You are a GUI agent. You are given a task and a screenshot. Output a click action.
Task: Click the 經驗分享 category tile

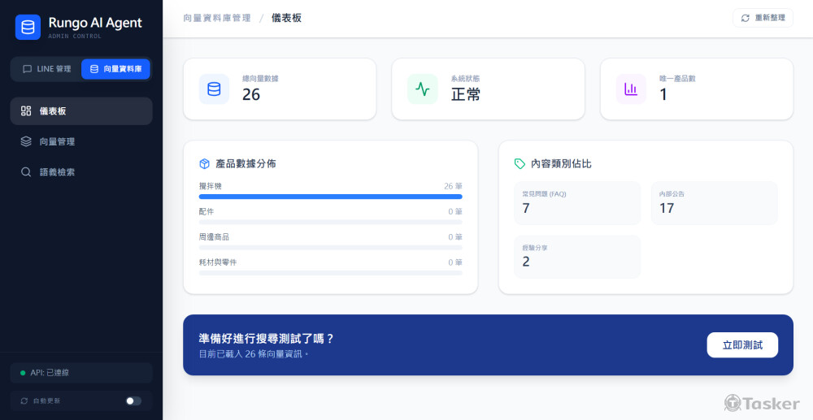coord(577,257)
